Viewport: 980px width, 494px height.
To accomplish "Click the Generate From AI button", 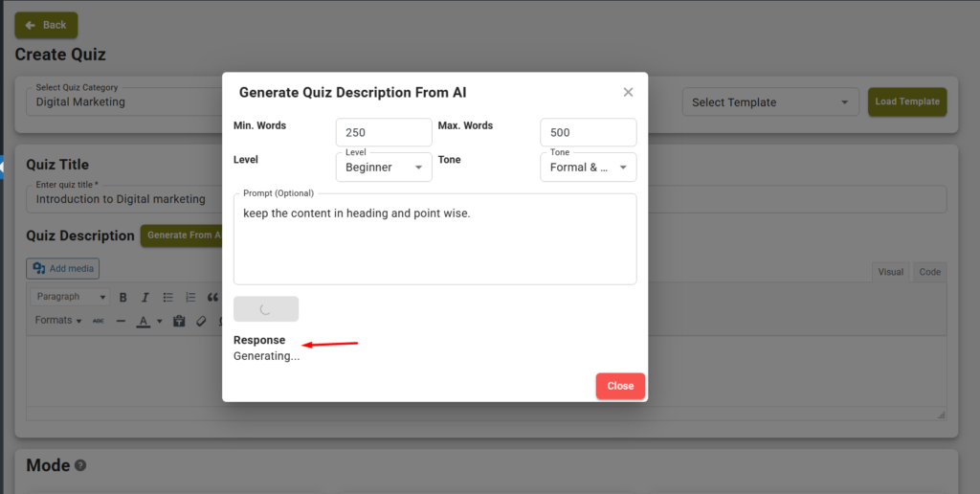I will [183, 236].
